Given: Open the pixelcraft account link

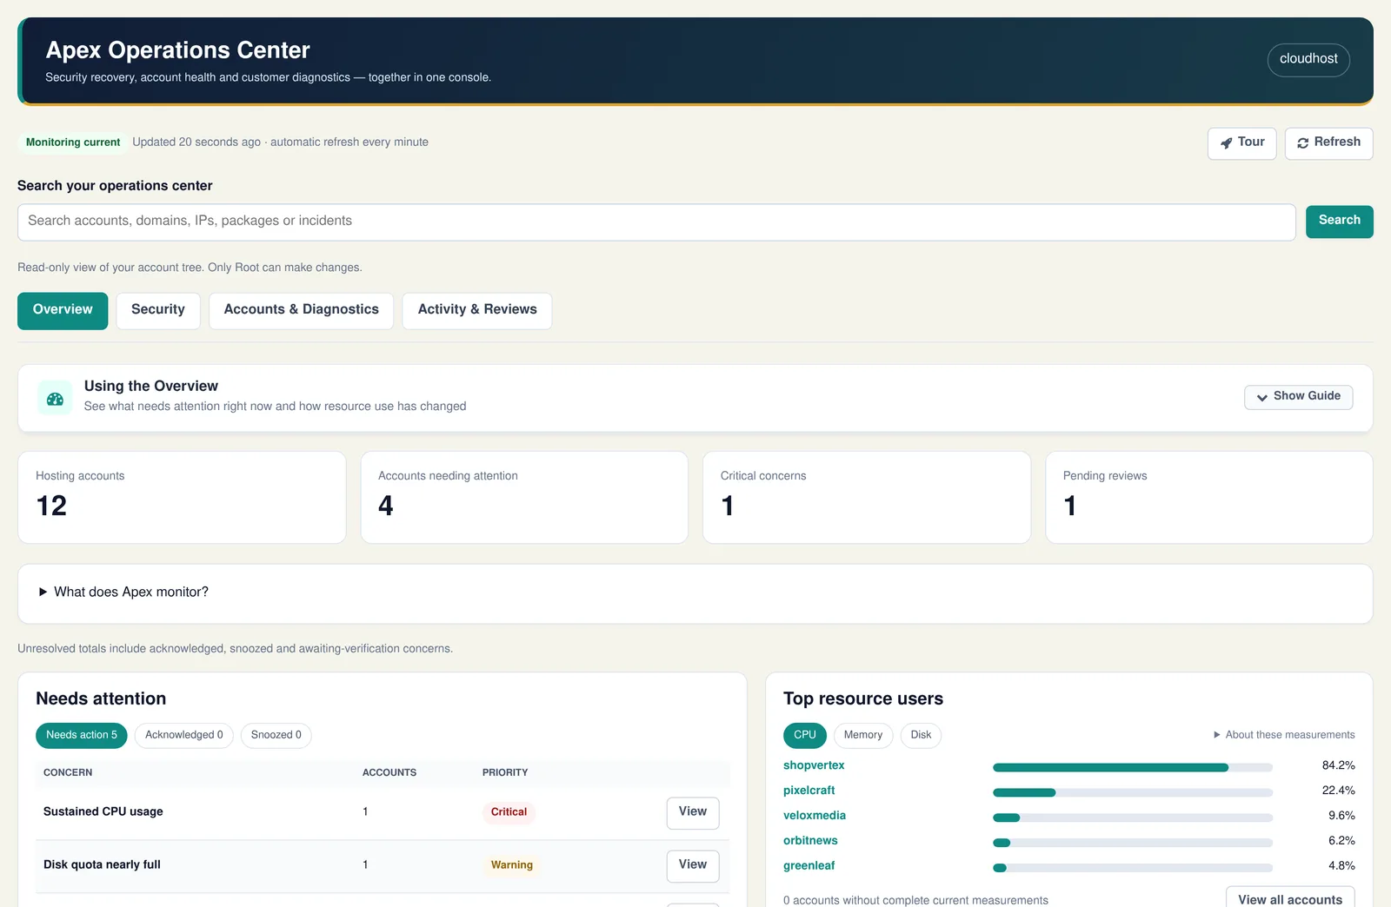Looking at the screenshot, I should click(809, 791).
